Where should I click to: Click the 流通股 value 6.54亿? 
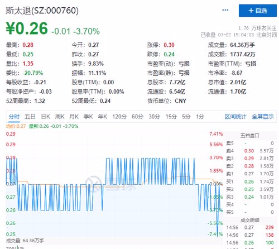pos(177,92)
